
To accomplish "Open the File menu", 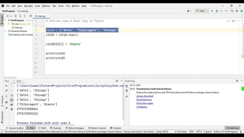I will click(8, 6).
